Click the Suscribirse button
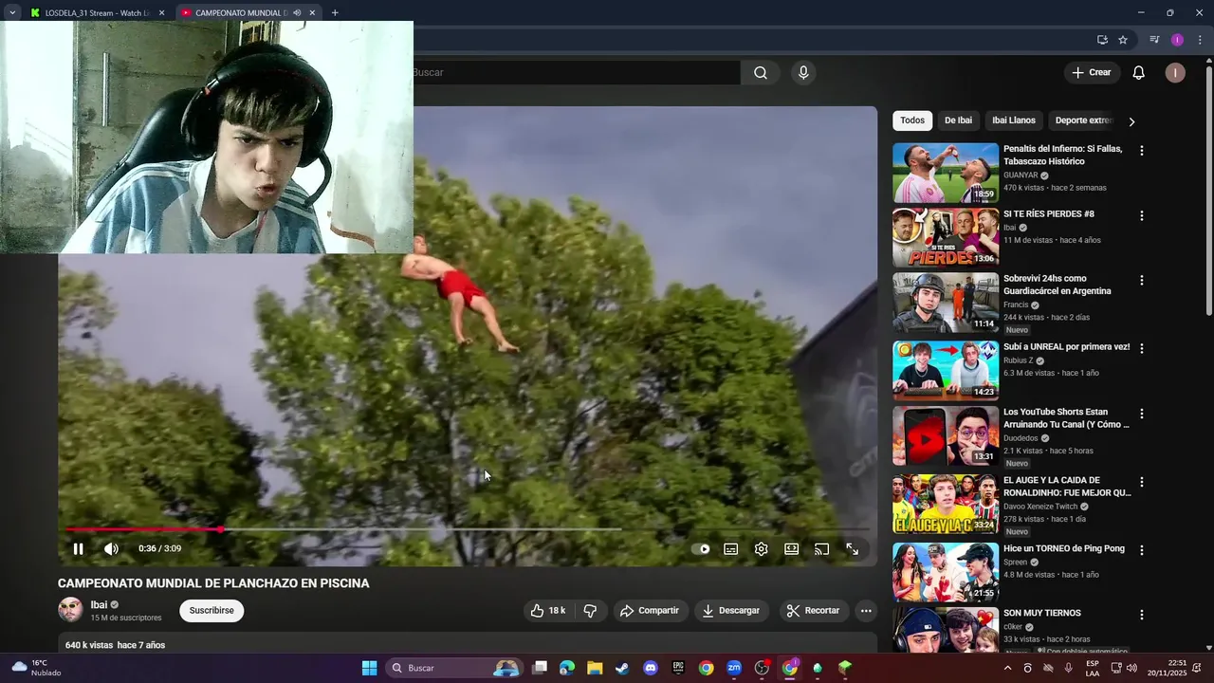The height and width of the screenshot is (683, 1214). click(x=212, y=611)
